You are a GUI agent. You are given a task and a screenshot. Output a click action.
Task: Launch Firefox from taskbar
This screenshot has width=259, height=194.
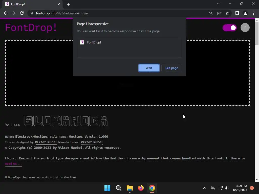(x=141, y=188)
